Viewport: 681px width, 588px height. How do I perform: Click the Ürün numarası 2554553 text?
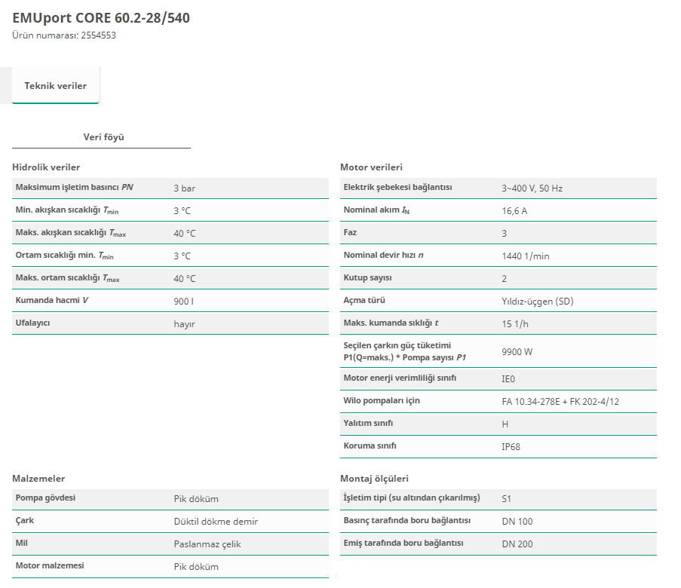(64, 35)
